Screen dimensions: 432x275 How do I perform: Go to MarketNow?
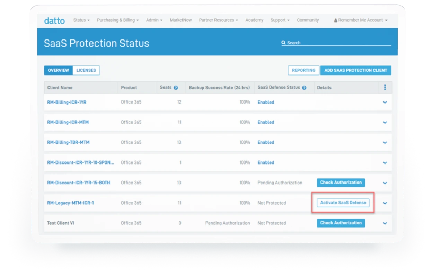click(x=180, y=20)
